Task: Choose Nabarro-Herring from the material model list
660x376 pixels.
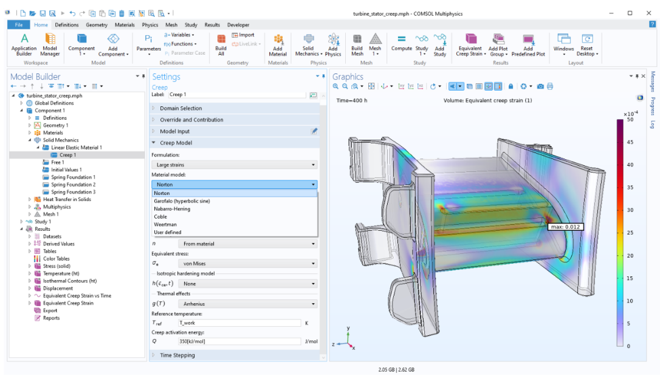Action: (x=235, y=208)
